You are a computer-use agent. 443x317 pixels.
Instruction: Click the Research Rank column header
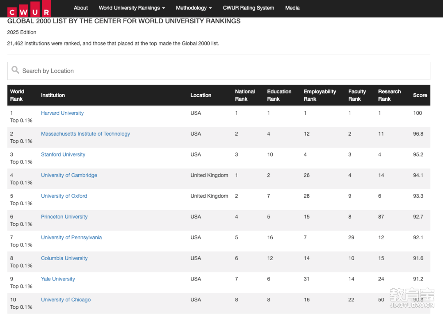point(389,95)
